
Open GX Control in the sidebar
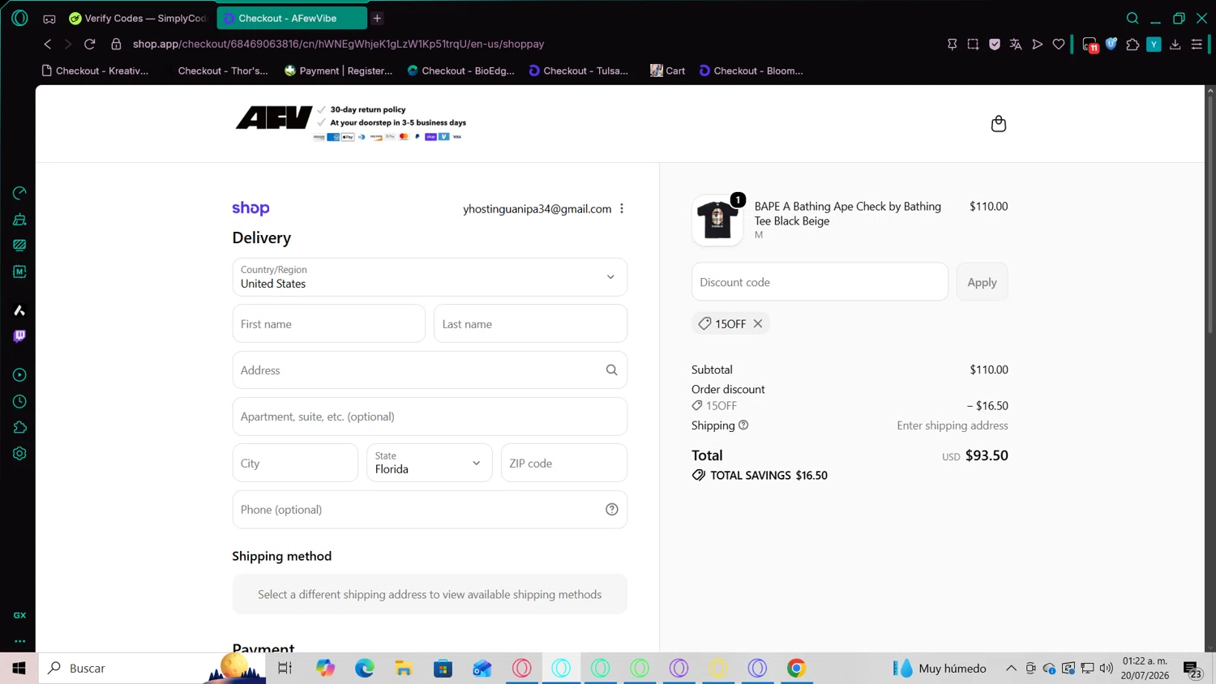pos(19,193)
